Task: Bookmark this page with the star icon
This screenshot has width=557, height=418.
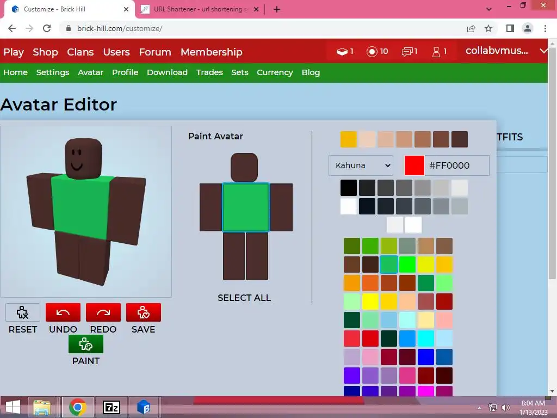Action: (488, 28)
